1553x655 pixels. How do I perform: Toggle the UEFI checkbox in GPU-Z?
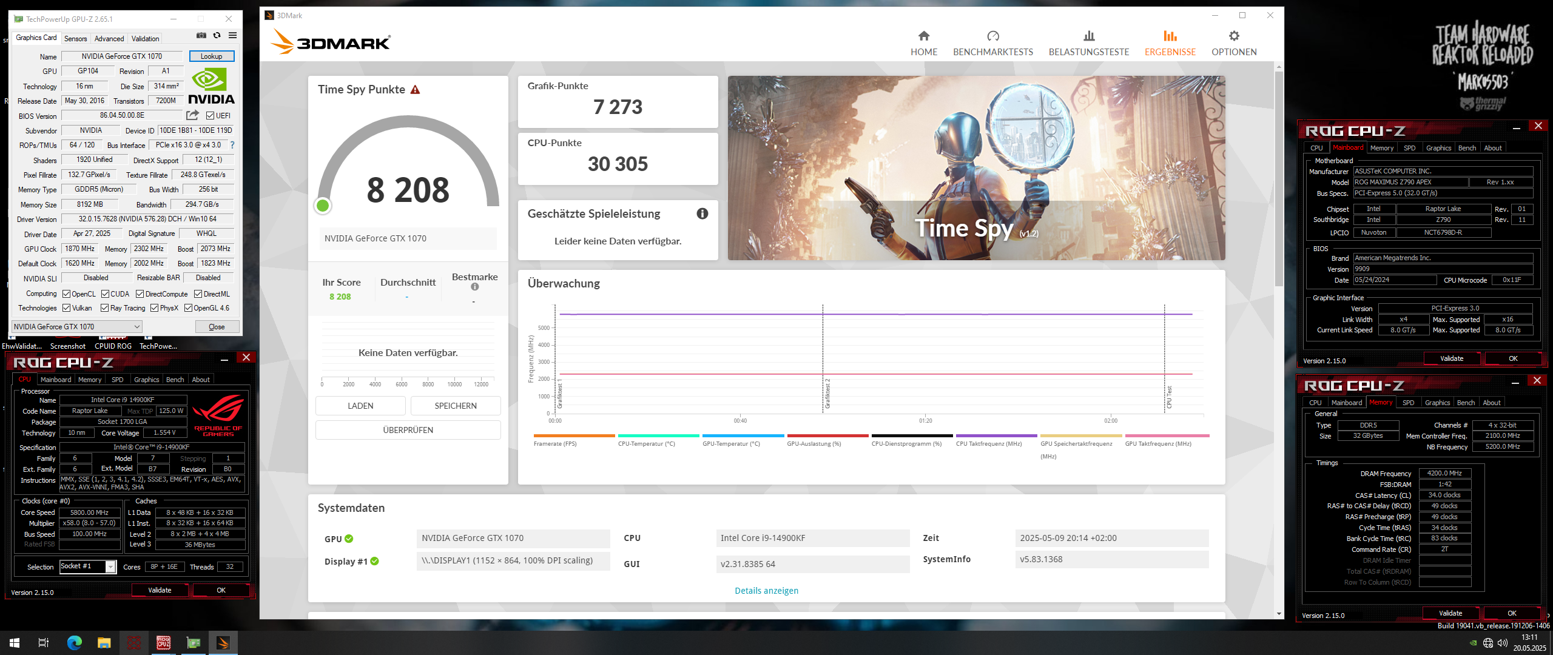pos(210,115)
